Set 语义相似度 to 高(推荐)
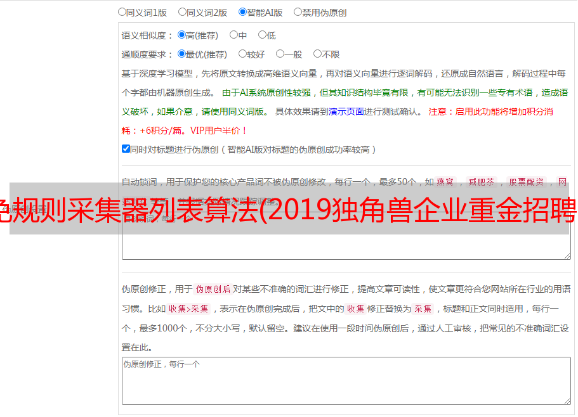Image resolution: width=578 pixels, height=417 pixels. [181, 35]
